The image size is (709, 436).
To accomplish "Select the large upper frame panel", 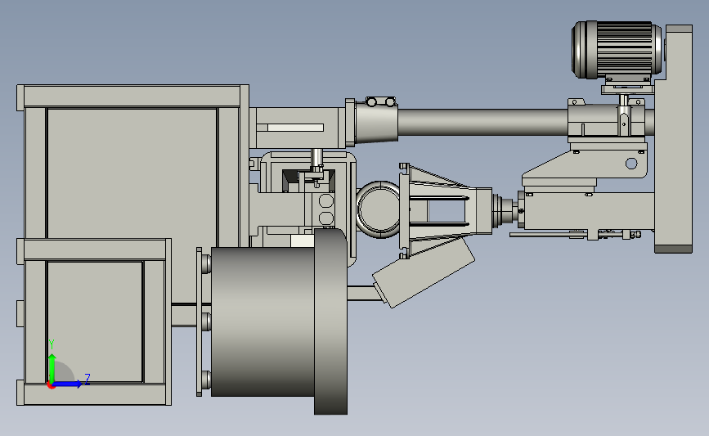I will pos(132,173).
